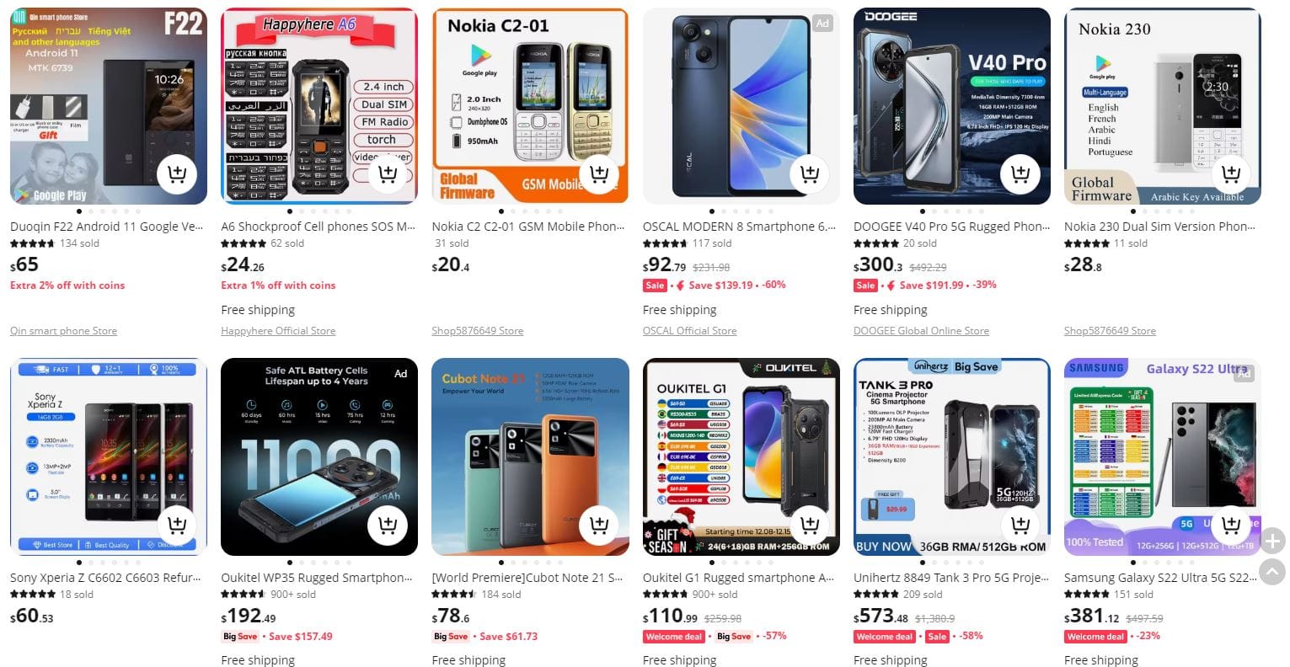Add Nokia 230 to cart
This screenshot has width=1290, height=667.
click(x=1231, y=174)
